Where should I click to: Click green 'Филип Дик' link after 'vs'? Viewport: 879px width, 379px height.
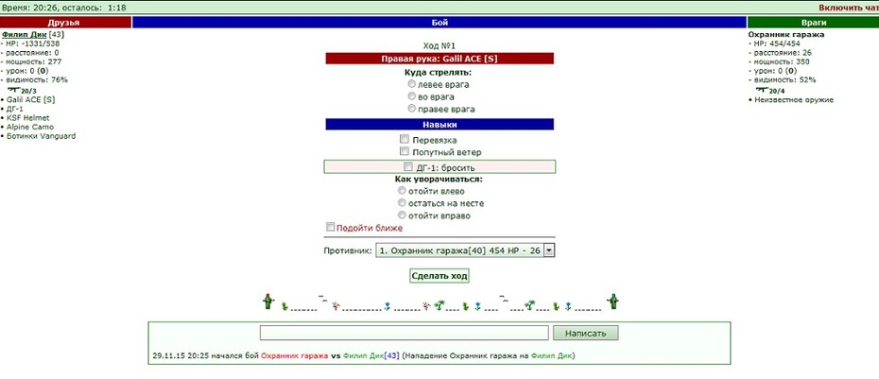coord(363,355)
